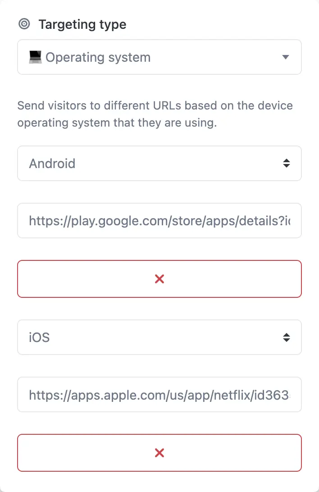Open the Operating system targeting type dropdown
This screenshot has width=319, height=492.
159,57
